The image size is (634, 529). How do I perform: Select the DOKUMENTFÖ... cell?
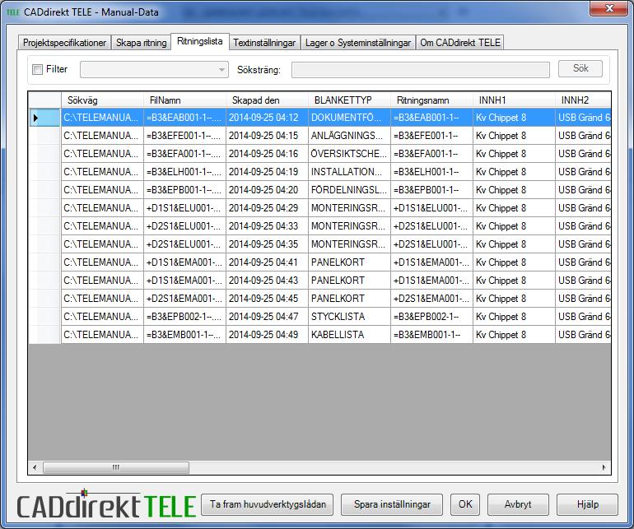349,118
